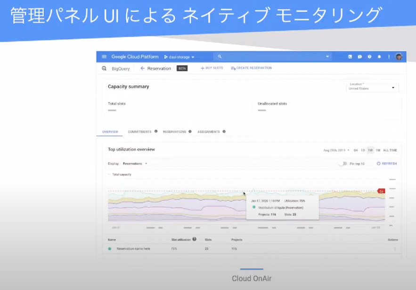Open the help question mark icon

(369, 56)
